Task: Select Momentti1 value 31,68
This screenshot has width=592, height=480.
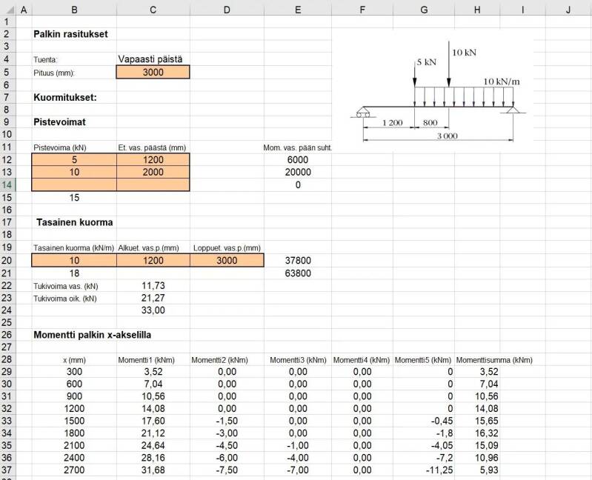Action: 153,470
